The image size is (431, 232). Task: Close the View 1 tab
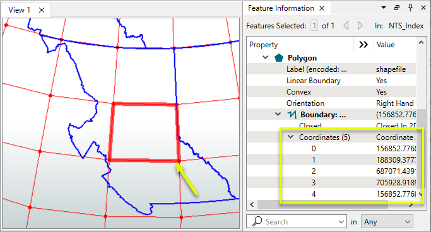(x=42, y=10)
